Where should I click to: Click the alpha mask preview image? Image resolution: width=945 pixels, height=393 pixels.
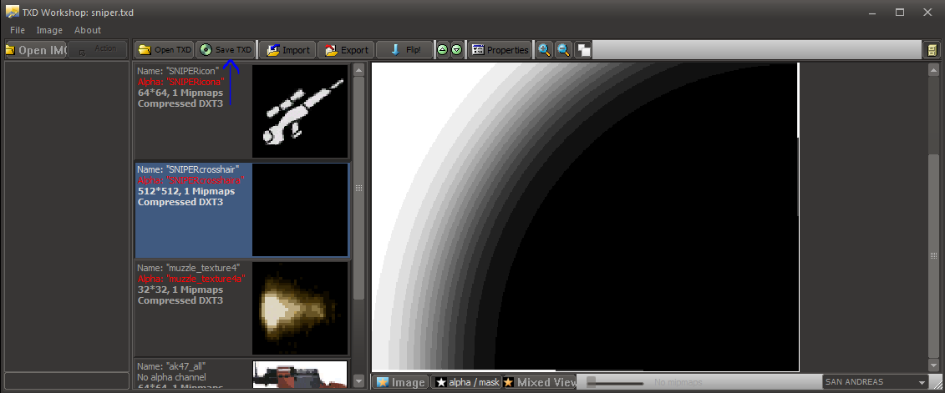(585, 217)
